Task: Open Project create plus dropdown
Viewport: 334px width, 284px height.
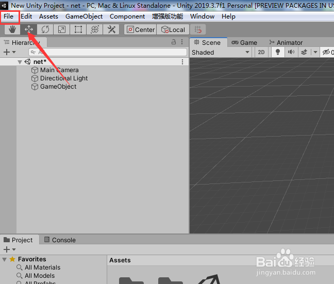Action: (x=10, y=249)
